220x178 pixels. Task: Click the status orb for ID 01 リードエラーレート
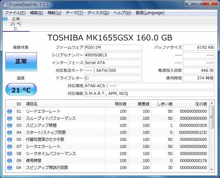tap(10, 111)
